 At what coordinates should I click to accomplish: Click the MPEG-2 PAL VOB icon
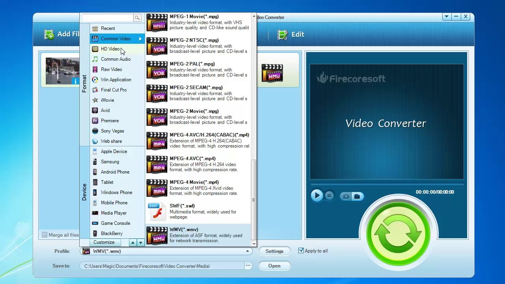157,70
